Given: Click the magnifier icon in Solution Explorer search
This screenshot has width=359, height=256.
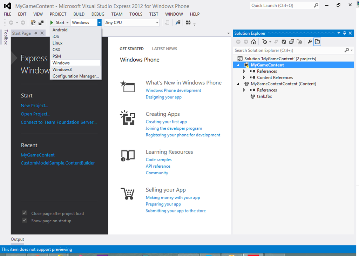Looking at the screenshot, I should pos(347,50).
